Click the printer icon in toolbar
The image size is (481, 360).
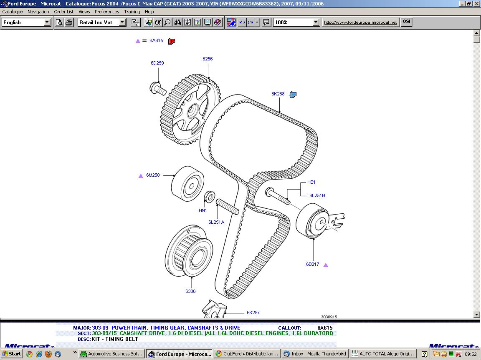tap(69, 22)
